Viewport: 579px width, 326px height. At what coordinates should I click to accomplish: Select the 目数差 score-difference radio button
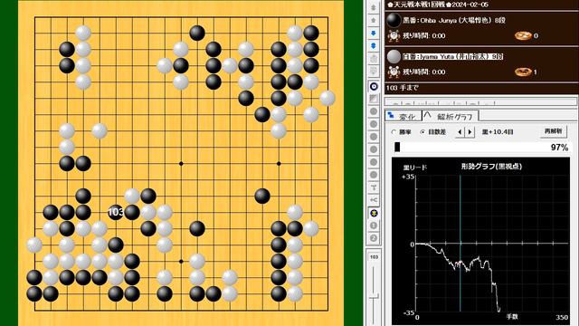pyautogui.click(x=422, y=132)
